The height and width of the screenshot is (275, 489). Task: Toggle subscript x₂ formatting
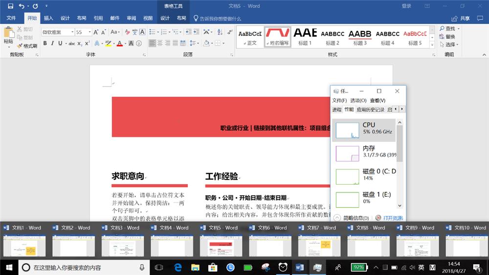(80, 43)
